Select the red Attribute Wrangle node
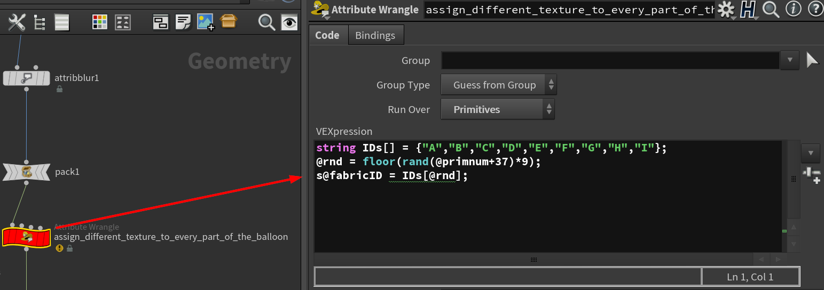Viewport: 824px width, 290px height. 26,237
